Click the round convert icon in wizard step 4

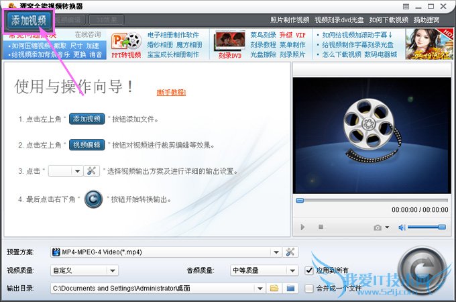pos(93,199)
